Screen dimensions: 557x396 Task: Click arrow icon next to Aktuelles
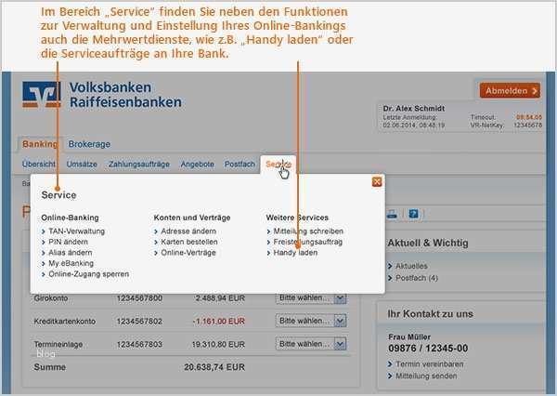(x=390, y=266)
